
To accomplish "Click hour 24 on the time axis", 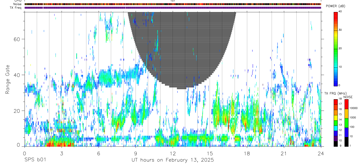I will (321, 153).
